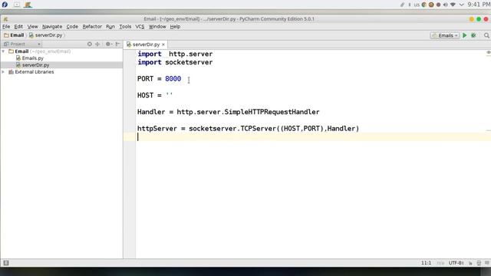Open the hector inspection icon in status bar
491x276 pixels.
[479, 263]
